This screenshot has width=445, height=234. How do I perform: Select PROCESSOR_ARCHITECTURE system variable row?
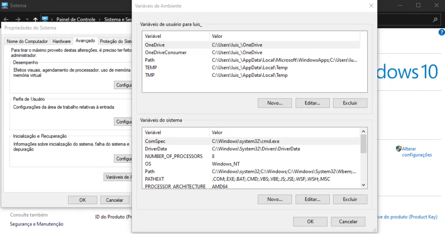(x=252, y=186)
